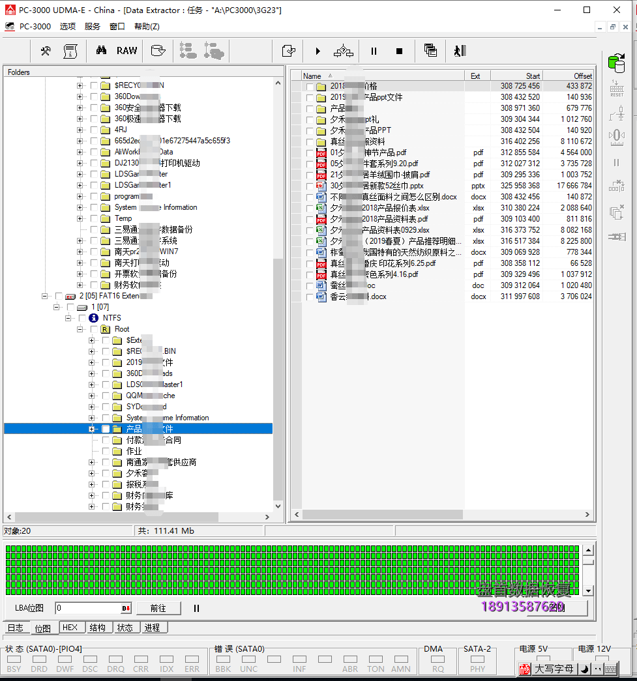Click the sidebar copy-with-cross icon
This screenshot has width=637, height=681.
coord(617,212)
